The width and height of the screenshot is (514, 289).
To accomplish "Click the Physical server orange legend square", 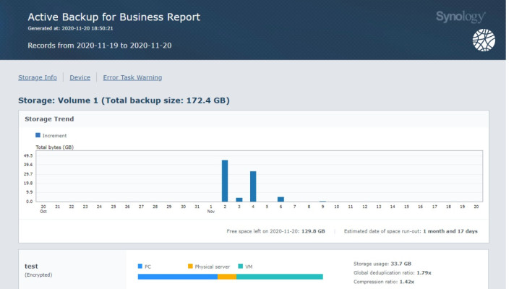I will point(190,267).
